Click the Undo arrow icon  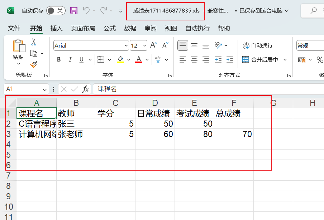pyautogui.click(x=86, y=11)
